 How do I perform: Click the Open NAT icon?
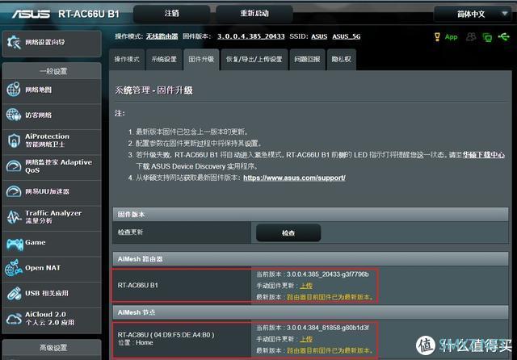point(14,268)
